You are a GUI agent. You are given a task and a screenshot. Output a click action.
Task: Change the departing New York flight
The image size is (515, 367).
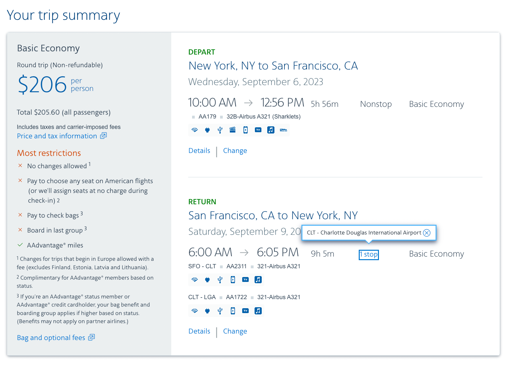(x=235, y=151)
